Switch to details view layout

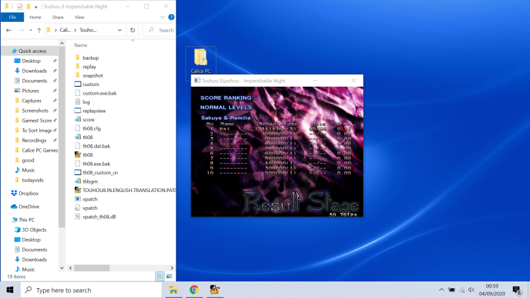click(160, 276)
